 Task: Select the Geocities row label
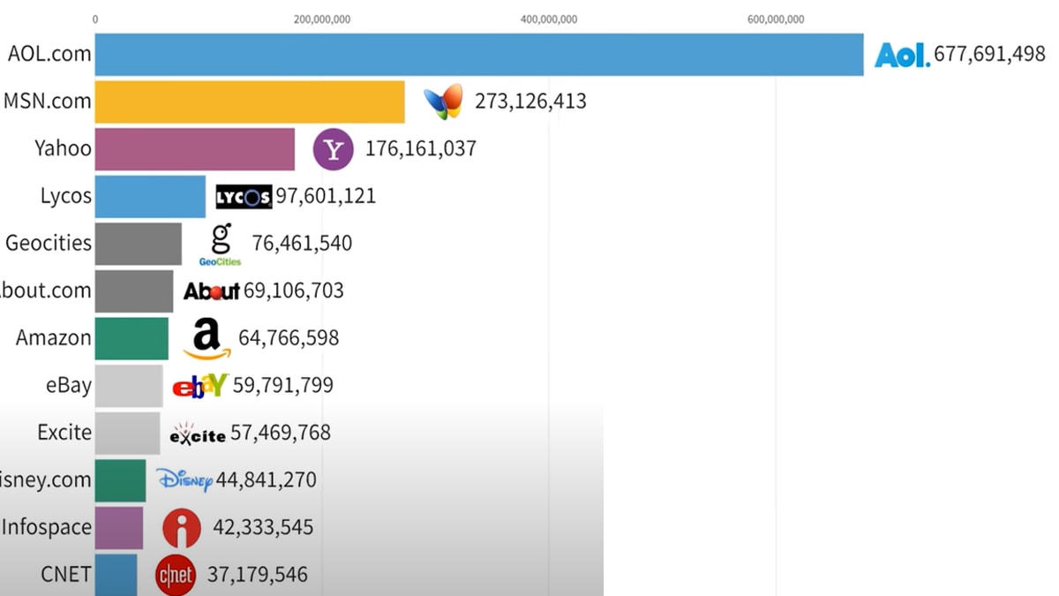(x=49, y=243)
